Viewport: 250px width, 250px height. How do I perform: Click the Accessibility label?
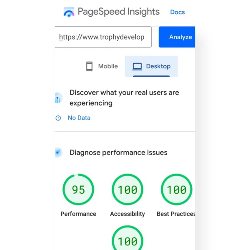[x=127, y=214]
